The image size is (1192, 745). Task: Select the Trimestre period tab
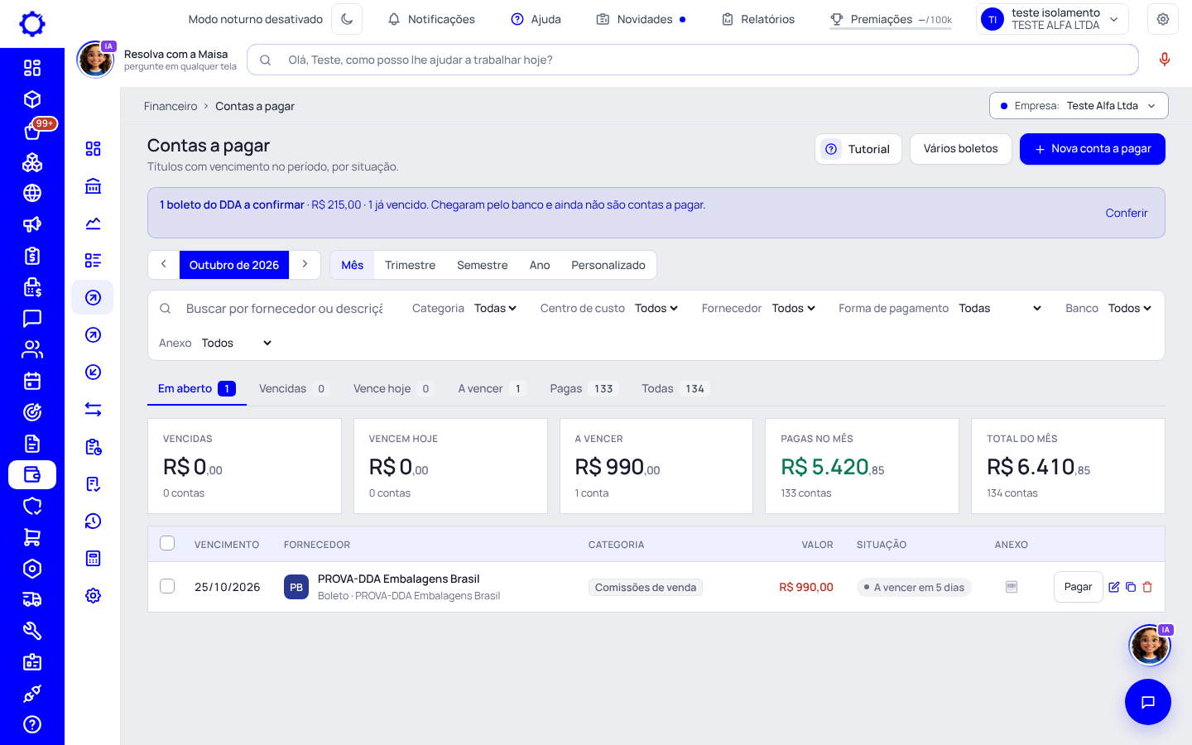coord(410,265)
